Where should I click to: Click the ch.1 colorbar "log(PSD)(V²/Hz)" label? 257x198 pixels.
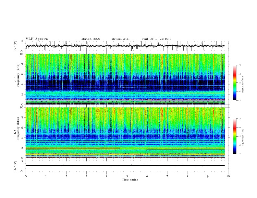coord(243,84)
